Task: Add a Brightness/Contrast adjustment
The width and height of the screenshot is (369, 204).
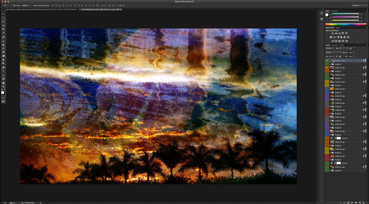Action: [333, 34]
